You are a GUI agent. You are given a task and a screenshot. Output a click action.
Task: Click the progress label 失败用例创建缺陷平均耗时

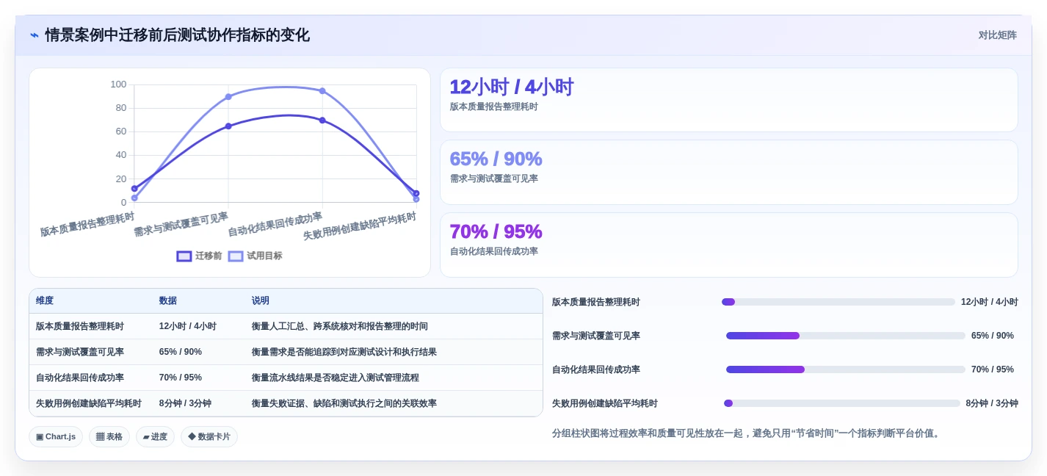point(605,403)
